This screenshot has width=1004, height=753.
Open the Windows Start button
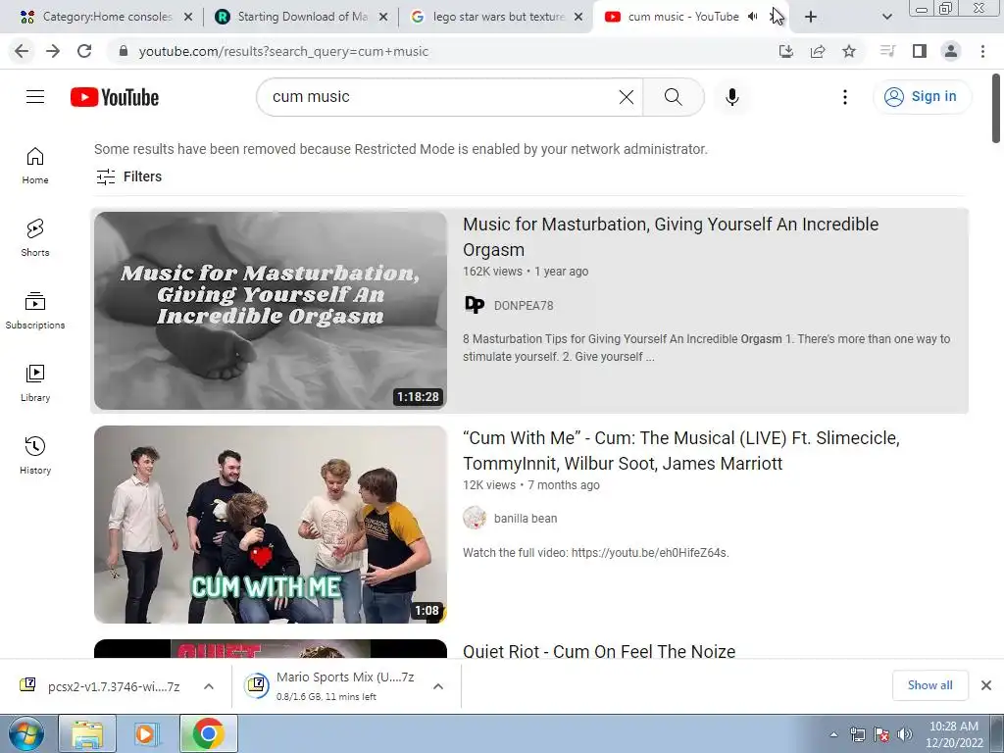[x=25, y=733]
